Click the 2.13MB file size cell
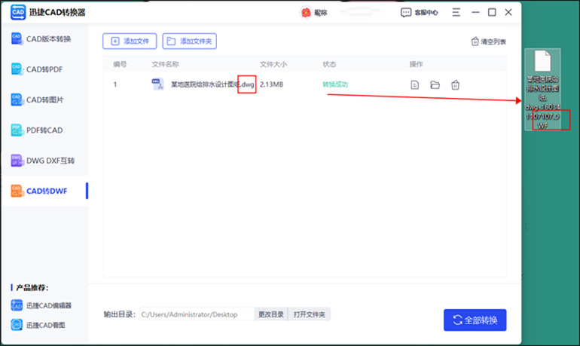 tap(271, 84)
